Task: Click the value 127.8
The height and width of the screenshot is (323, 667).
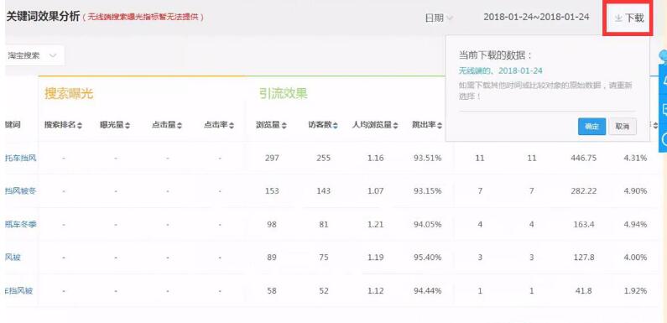Action: click(584, 258)
